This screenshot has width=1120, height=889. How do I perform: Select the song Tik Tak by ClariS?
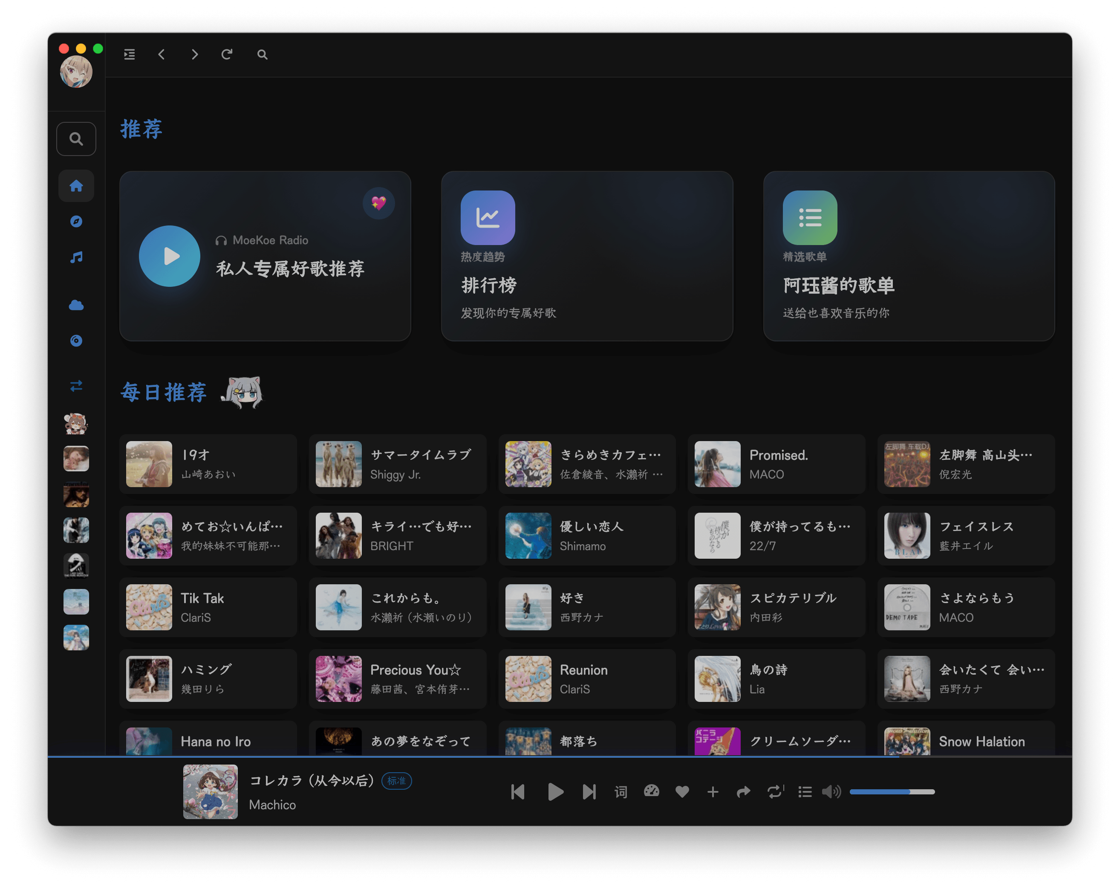[x=208, y=607]
